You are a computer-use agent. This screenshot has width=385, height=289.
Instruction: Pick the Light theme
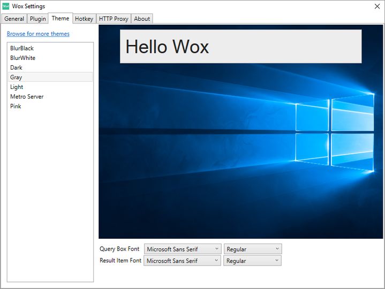click(x=50, y=87)
